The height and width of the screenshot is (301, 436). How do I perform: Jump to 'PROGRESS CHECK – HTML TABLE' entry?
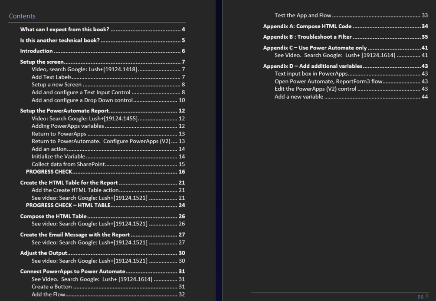105,205
